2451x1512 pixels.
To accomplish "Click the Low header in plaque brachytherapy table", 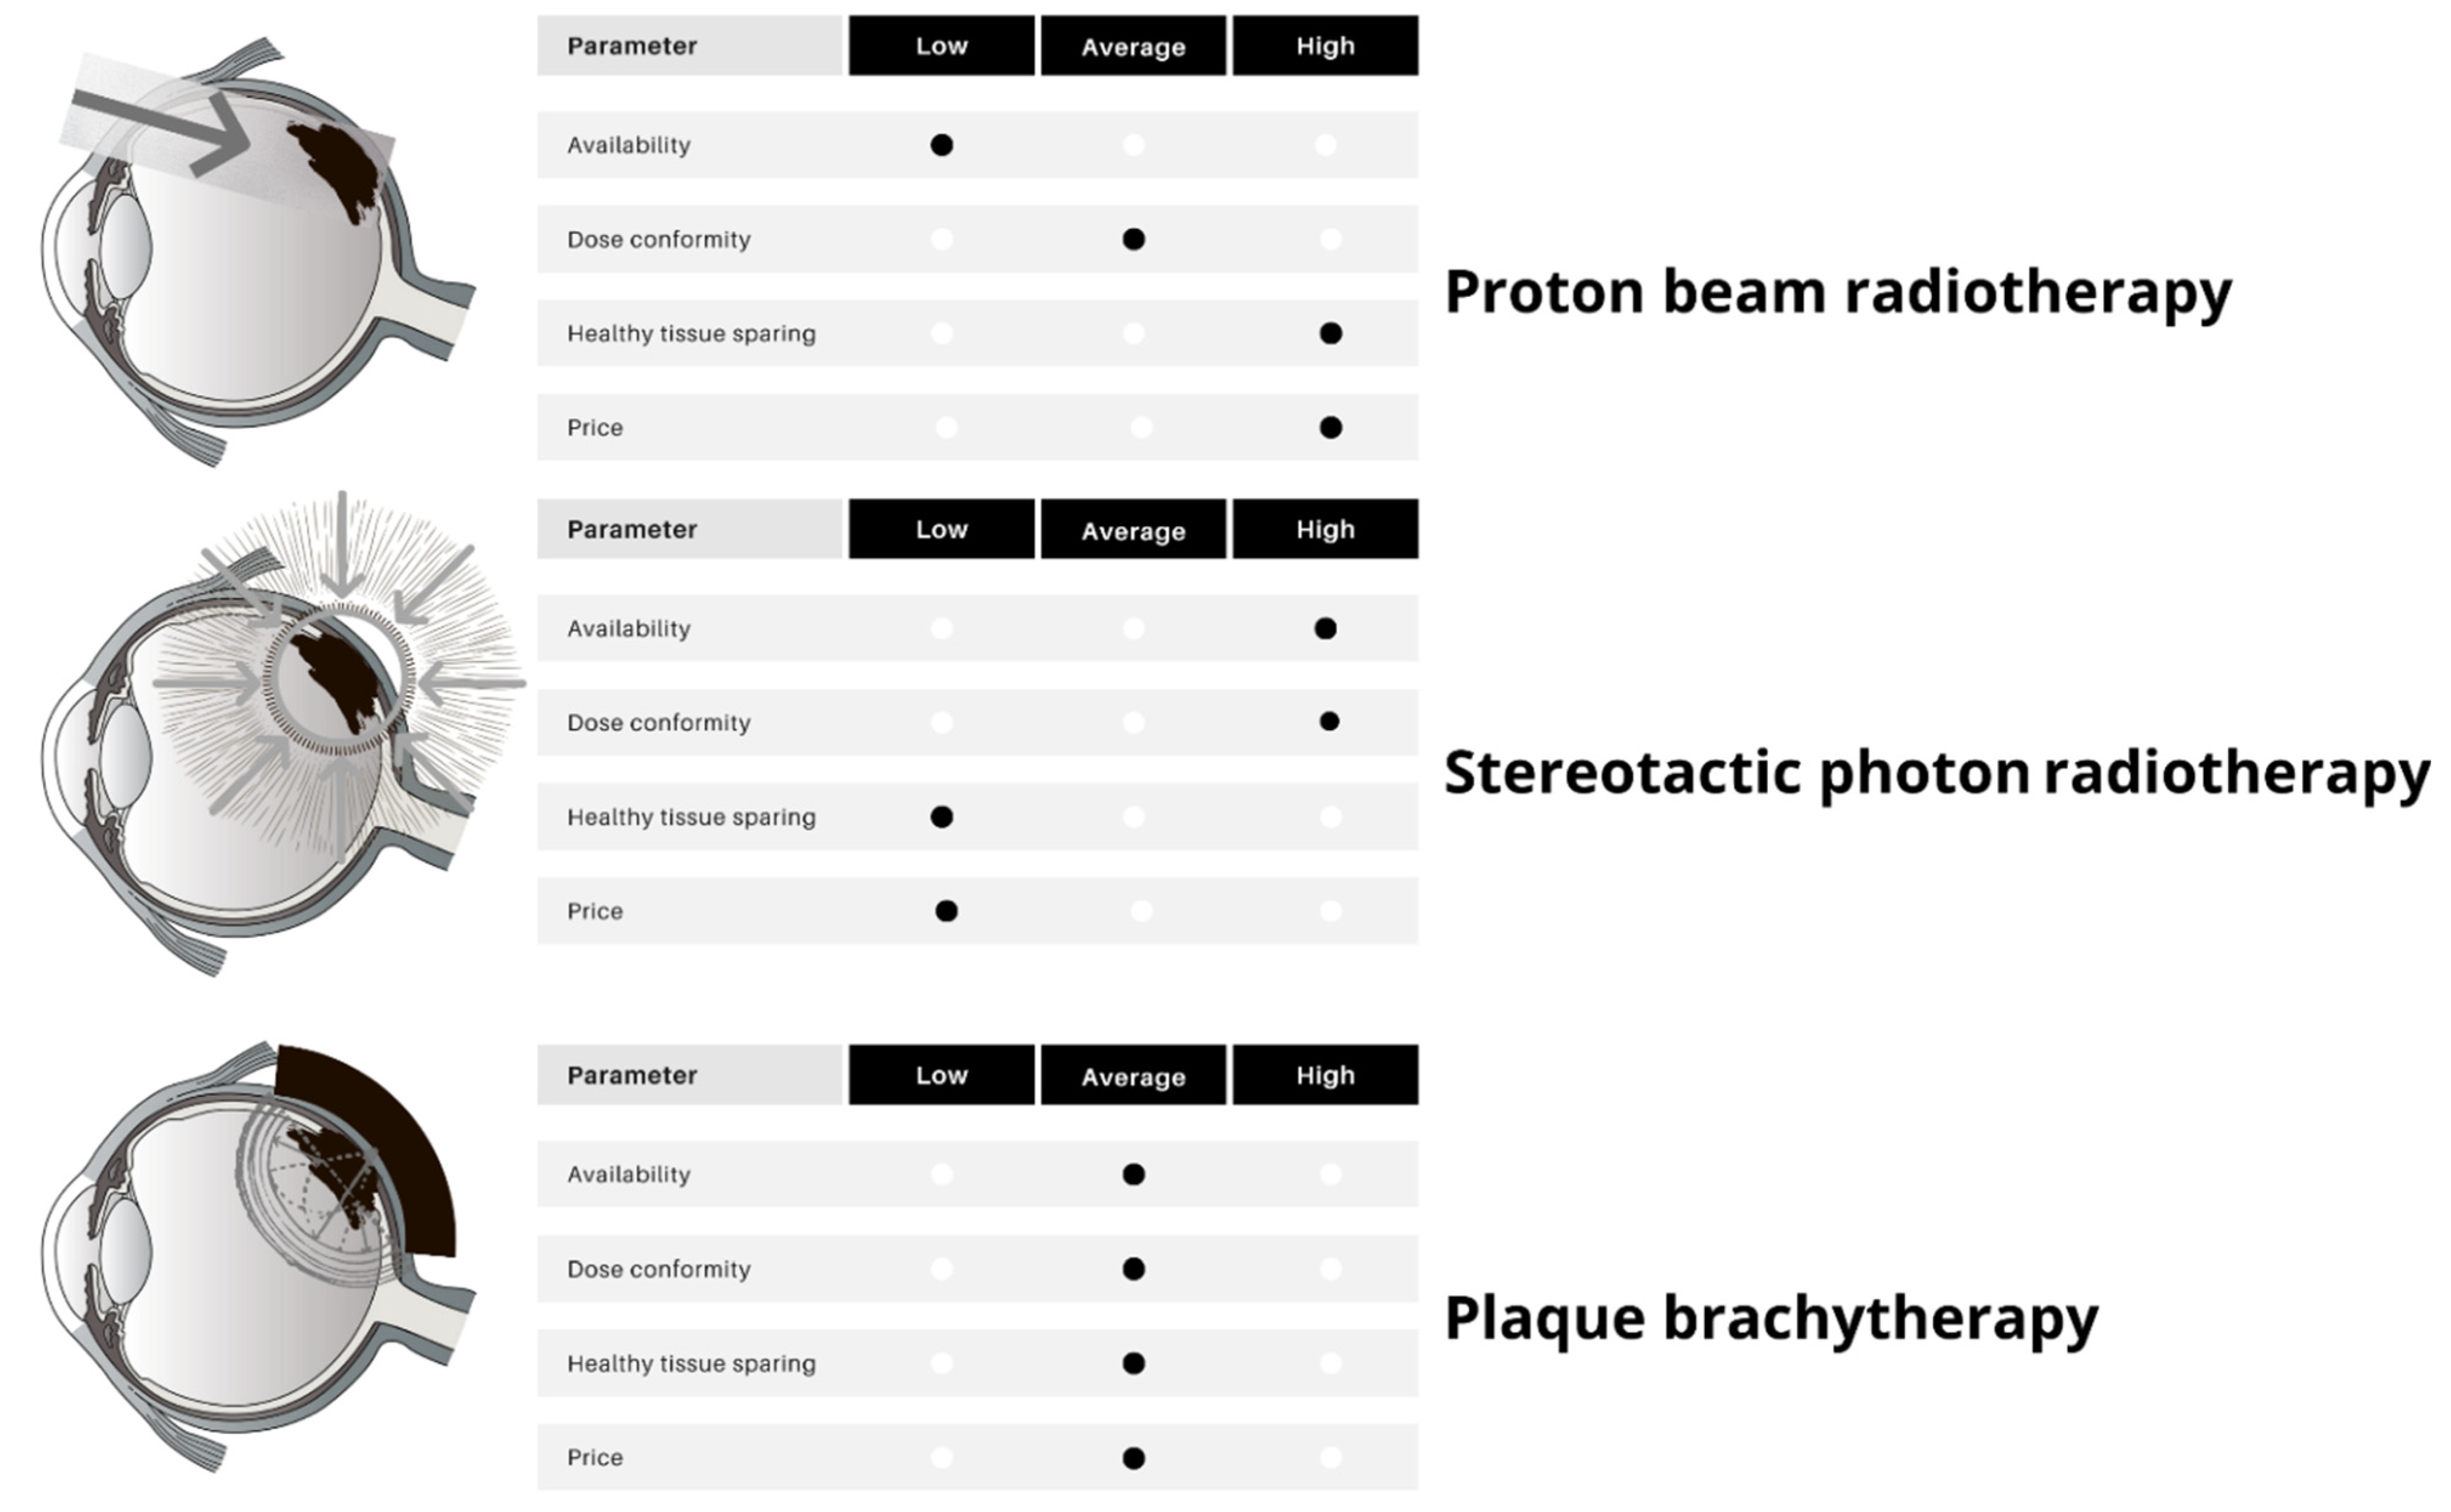I will 941,1075.
